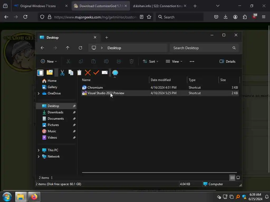Bookmark page with Firefox star icon
The width and height of the screenshot is (270, 202).
(x=149, y=17)
